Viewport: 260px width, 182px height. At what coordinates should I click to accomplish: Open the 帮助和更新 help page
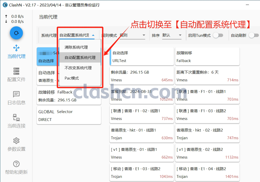pyautogui.click(x=16, y=168)
